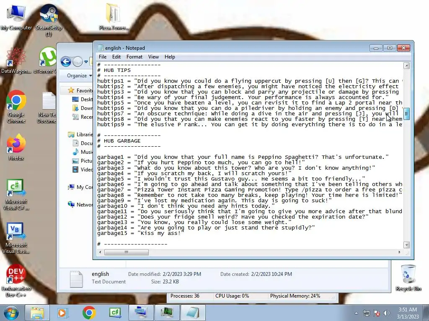Click the horizontal scrollbar thumb in Notepad
Image resolution: width=429 pixels, height=321 pixels.
point(127,252)
